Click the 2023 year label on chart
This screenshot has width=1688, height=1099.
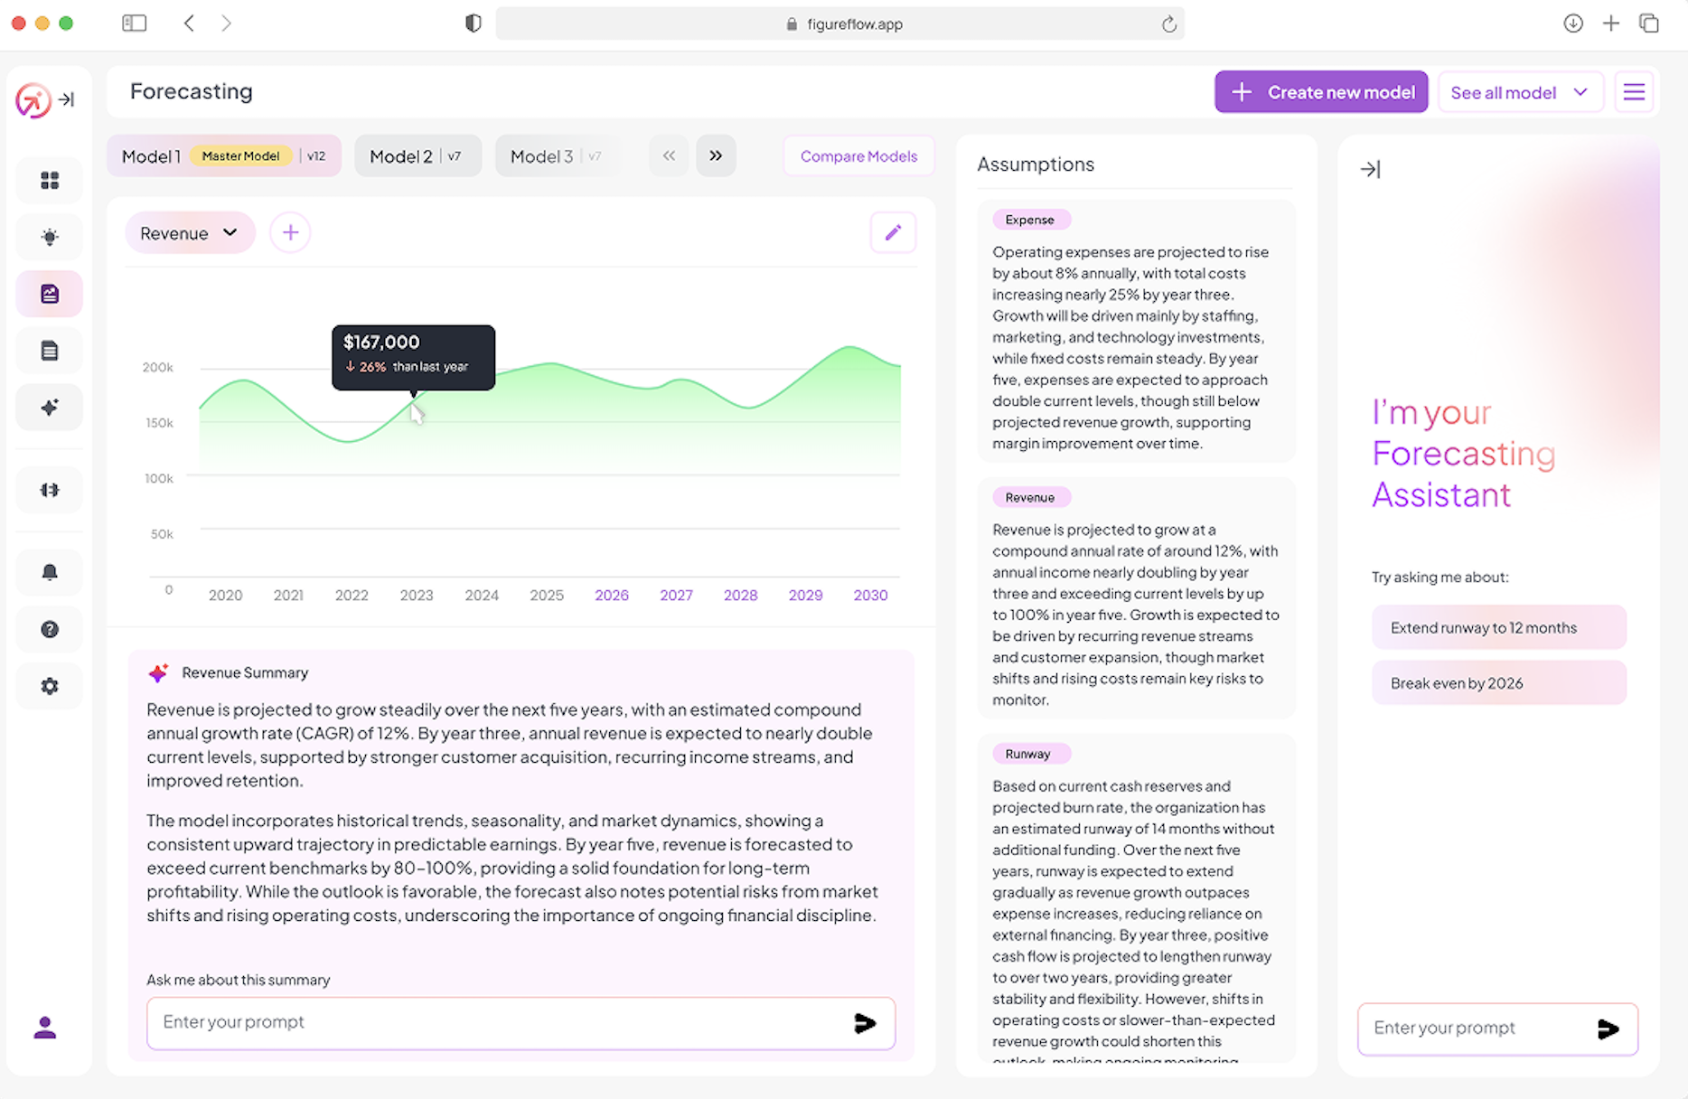tap(417, 596)
